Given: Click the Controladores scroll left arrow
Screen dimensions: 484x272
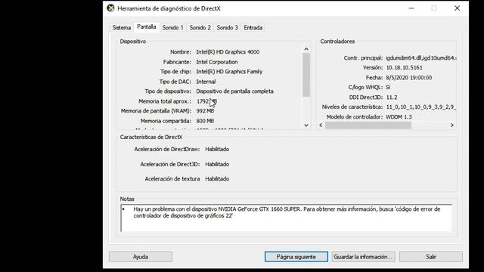Looking at the screenshot, I should tap(321, 125).
